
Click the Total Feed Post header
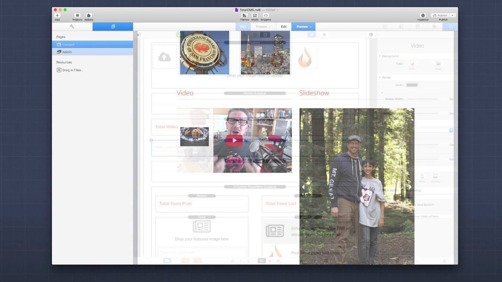click(x=175, y=204)
